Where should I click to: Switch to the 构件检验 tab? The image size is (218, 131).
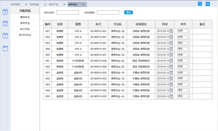[x=34, y=5]
